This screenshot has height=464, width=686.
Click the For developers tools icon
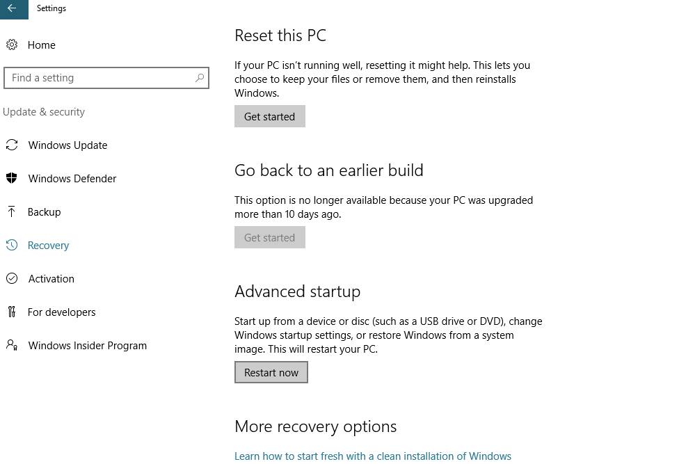pyautogui.click(x=11, y=312)
